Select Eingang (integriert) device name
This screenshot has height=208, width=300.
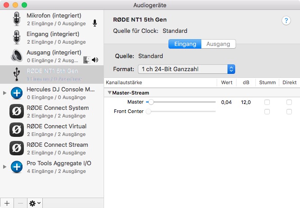[x=53, y=34]
